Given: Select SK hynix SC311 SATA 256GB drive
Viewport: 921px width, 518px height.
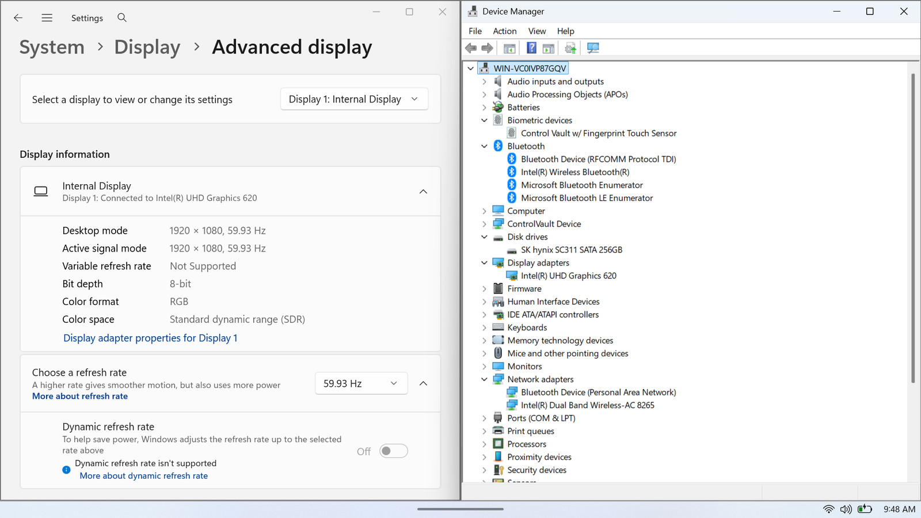Looking at the screenshot, I should 572,250.
